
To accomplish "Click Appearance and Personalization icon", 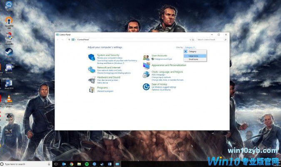I will pyautogui.click(x=146, y=65).
